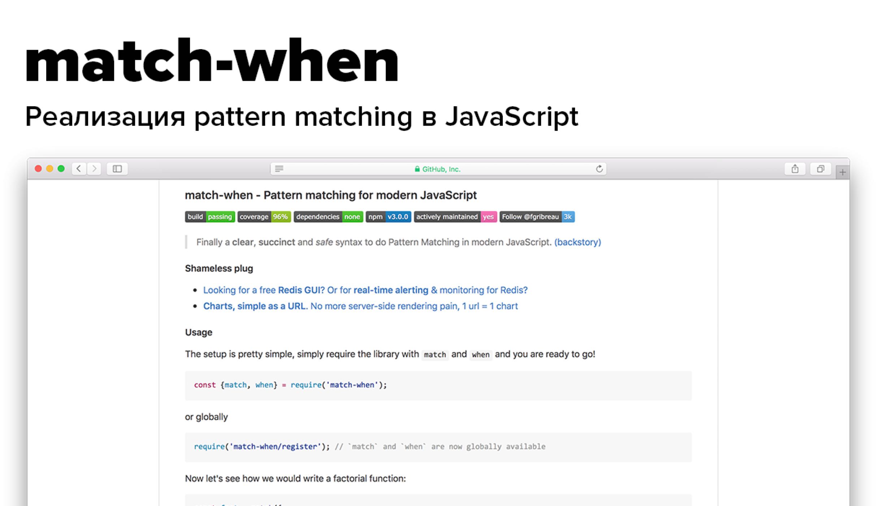Go forward with Safari's forward arrow

[x=94, y=169]
